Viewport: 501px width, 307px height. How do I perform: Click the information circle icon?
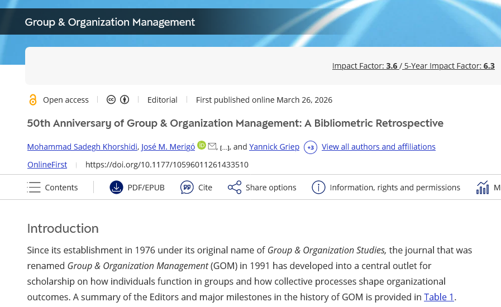[x=318, y=187]
